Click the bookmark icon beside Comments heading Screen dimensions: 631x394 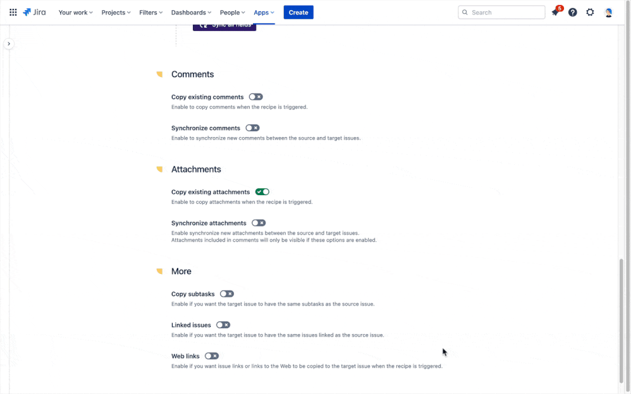159,74
